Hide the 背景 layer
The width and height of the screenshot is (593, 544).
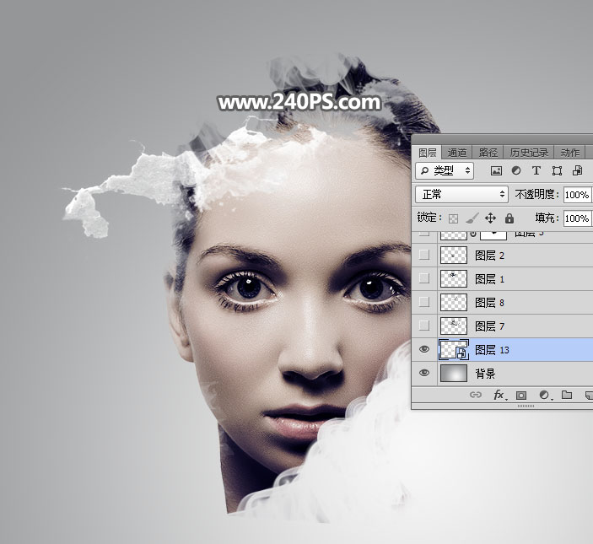[424, 373]
